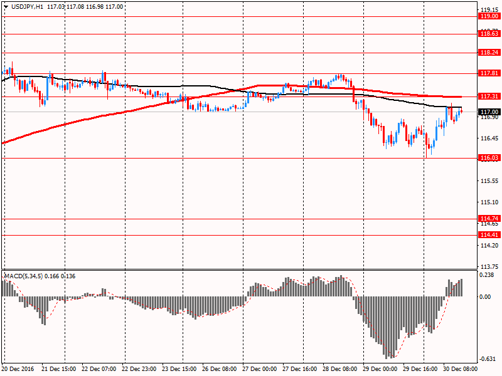Viewport: 502px width, 376px height.
Task: Click the 114.74 price level label
Action: 489,219
